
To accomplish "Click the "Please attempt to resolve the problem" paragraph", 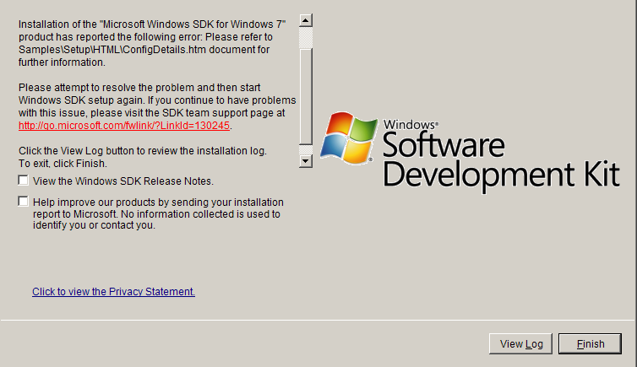I will click(x=157, y=106).
